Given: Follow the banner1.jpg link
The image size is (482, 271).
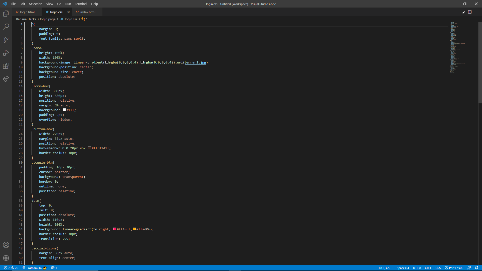Looking at the screenshot, I should coord(195,62).
